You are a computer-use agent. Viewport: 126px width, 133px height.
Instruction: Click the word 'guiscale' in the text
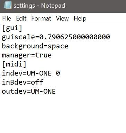(x=18, y=37)
